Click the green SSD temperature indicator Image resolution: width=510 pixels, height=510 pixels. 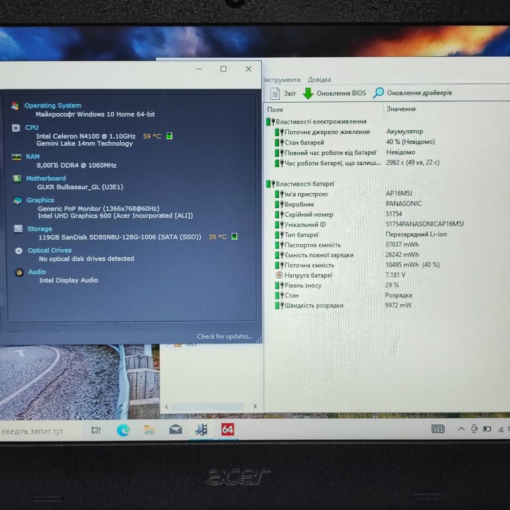234,236
